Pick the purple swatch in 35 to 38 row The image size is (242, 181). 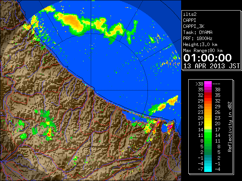point(208,90)
